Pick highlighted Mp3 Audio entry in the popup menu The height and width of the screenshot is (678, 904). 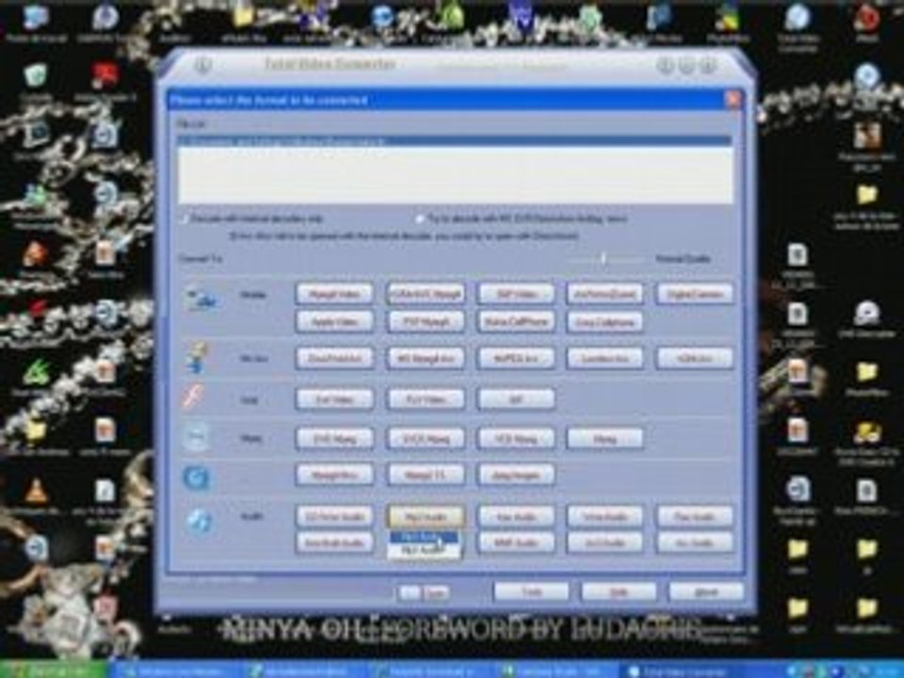(x=424, y=538)
